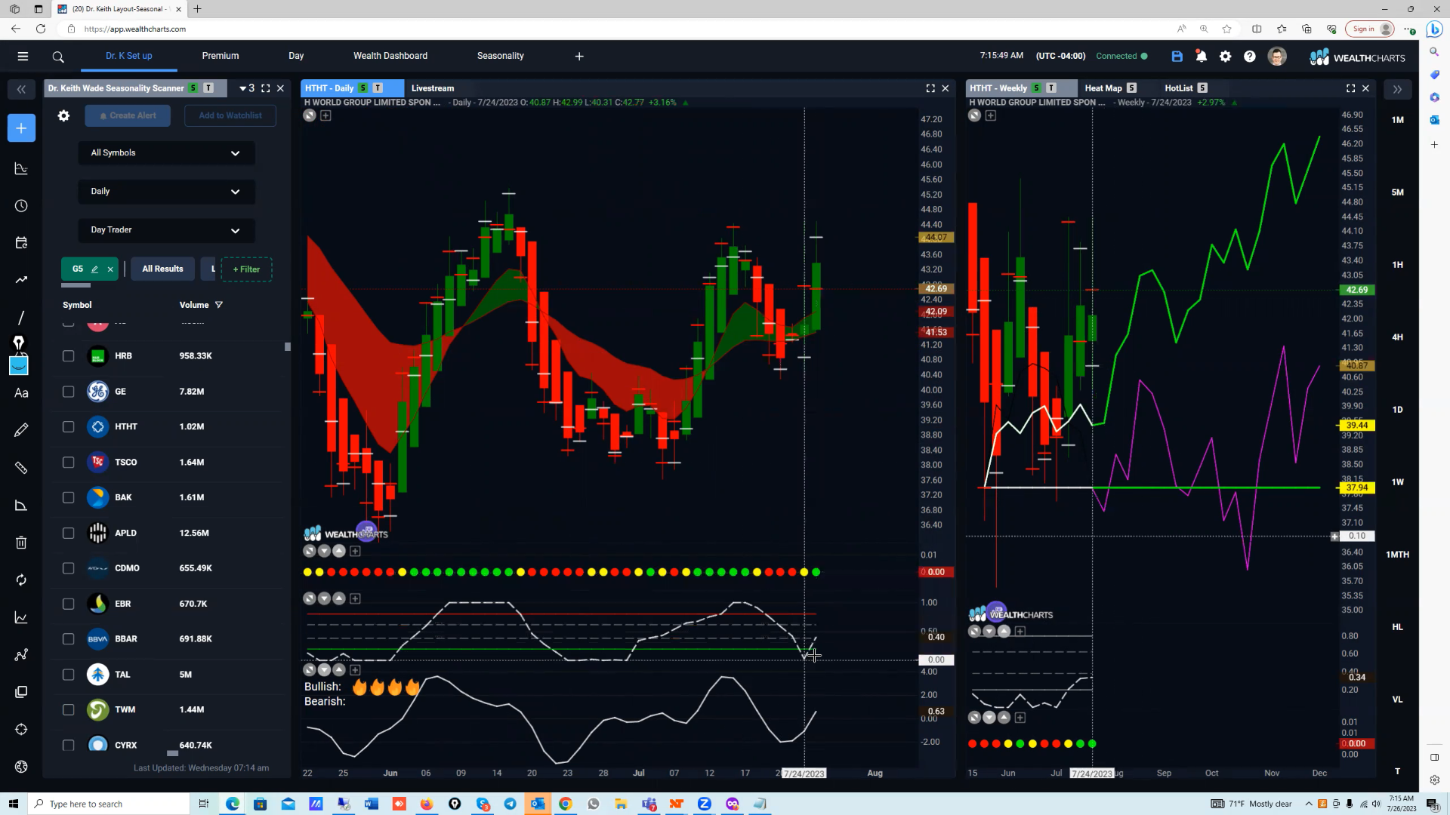1450x815 pixels.
Task: Check the HTHT row checkbox
Action: tap(68, 427)
